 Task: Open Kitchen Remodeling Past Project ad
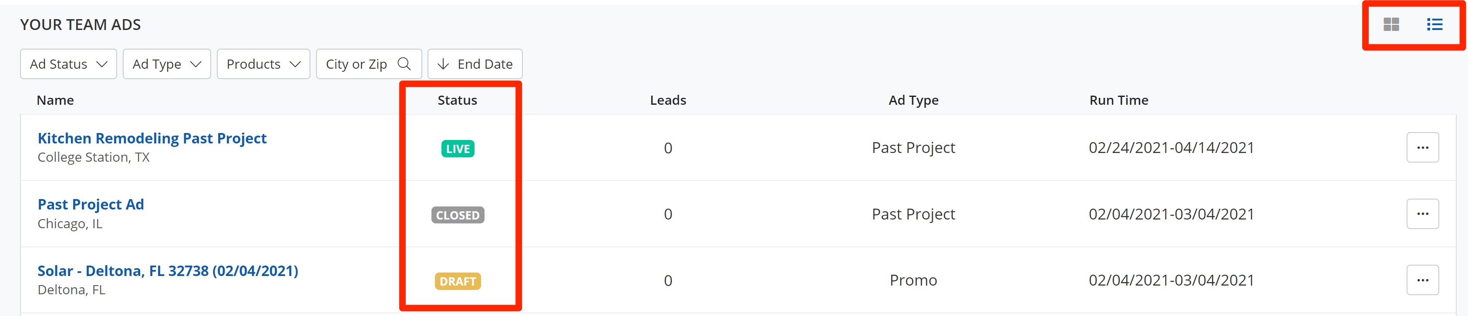coord(152,138)
